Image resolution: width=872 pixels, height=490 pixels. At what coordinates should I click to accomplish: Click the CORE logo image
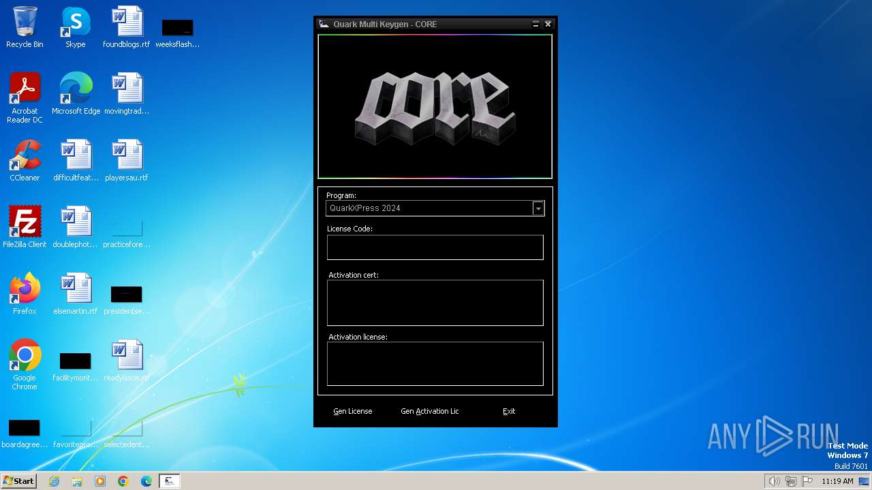(x=435, y=107)
